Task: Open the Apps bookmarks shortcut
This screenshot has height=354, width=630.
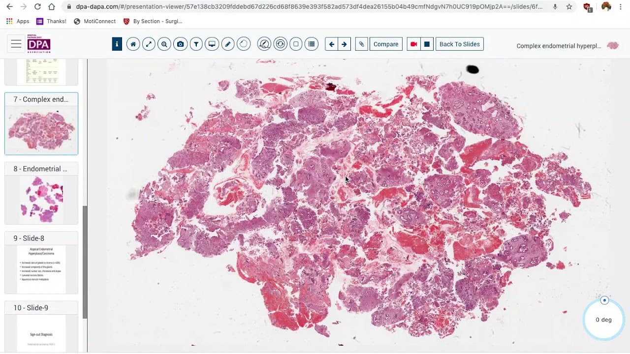Action: tap(18, 21)
